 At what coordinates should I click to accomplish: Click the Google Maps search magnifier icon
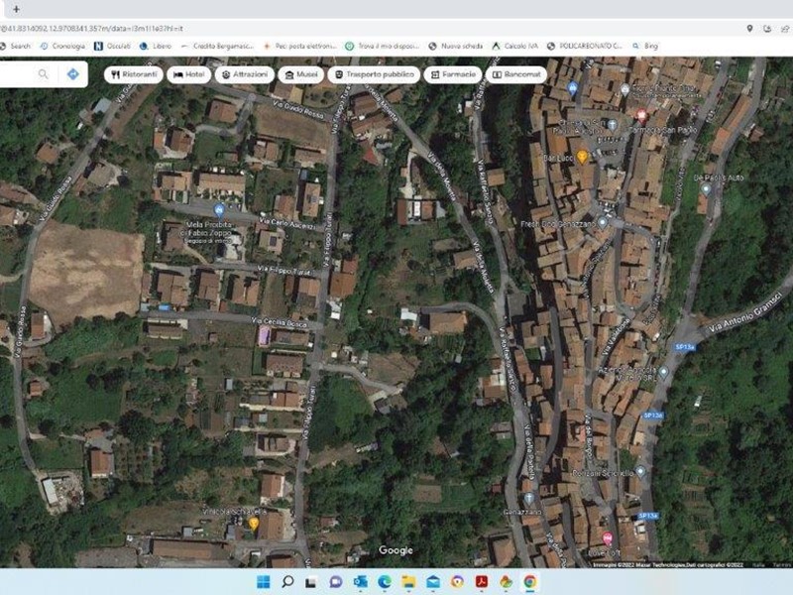[43, 74]
